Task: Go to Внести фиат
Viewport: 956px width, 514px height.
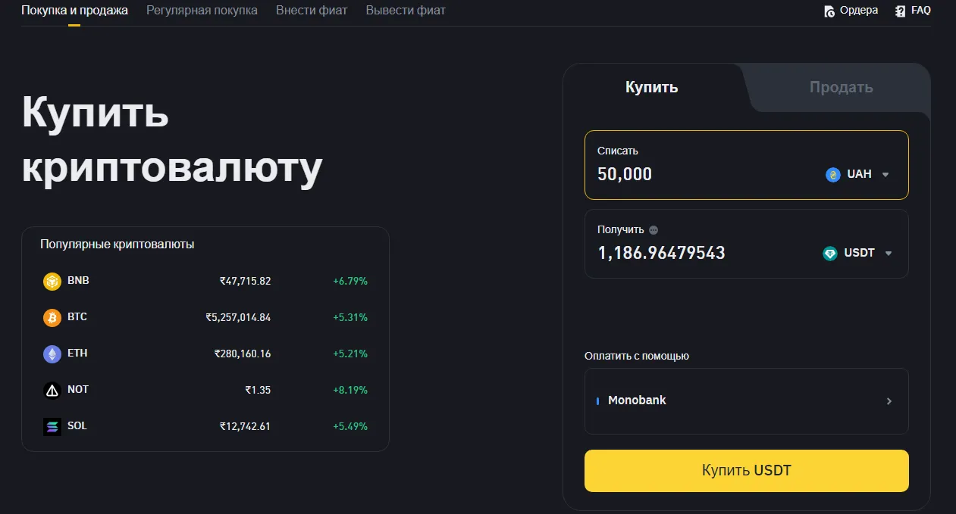Action: 312,10
